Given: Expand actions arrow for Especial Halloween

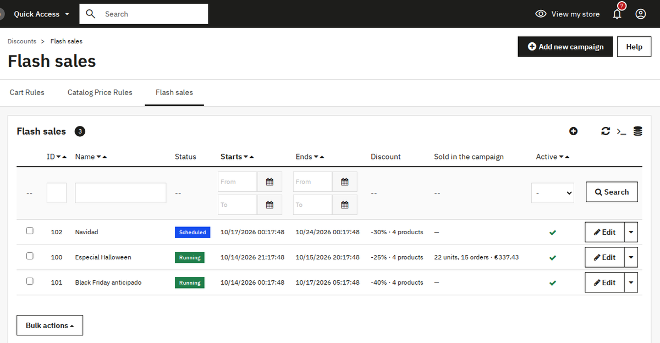Looking at the screenshot, I should tap(631, 257).
